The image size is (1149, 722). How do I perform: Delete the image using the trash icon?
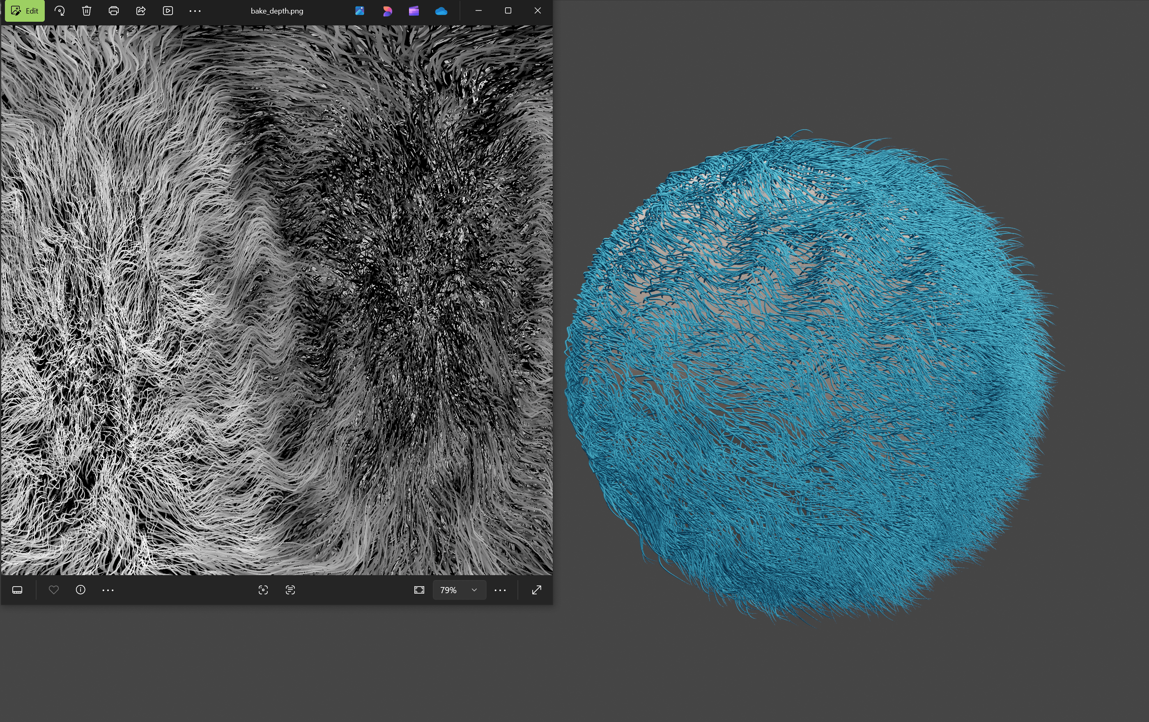(x=86, y=11)
